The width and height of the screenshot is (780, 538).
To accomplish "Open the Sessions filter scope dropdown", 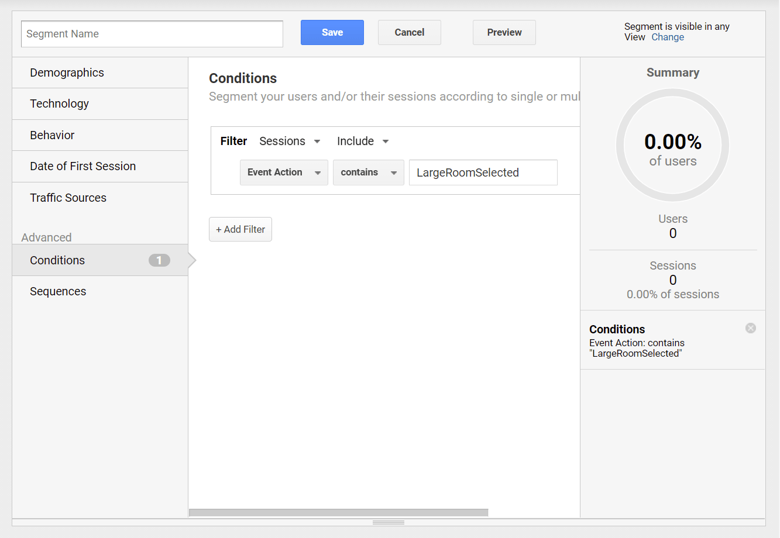I will click(x=290, y=141).
